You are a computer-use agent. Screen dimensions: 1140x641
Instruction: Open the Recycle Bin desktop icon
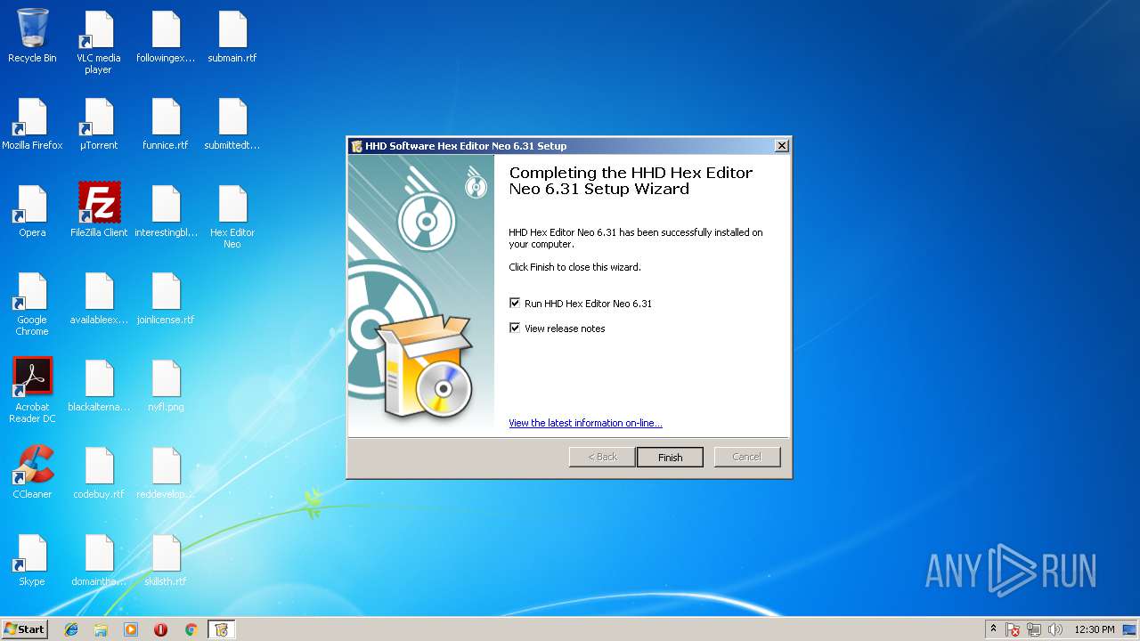[x=32, y=36]
